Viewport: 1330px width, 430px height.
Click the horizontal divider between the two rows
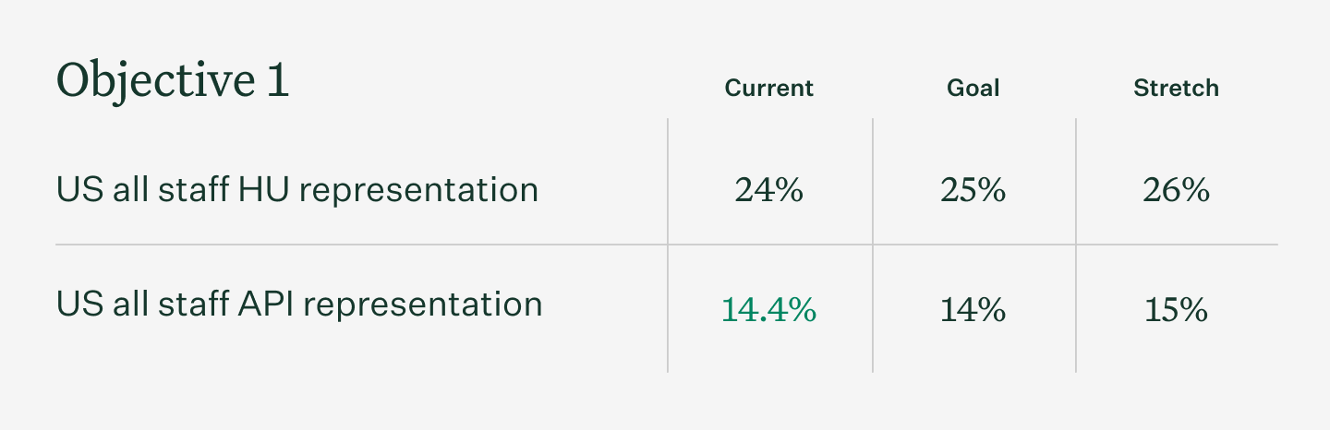pos(369,245)
